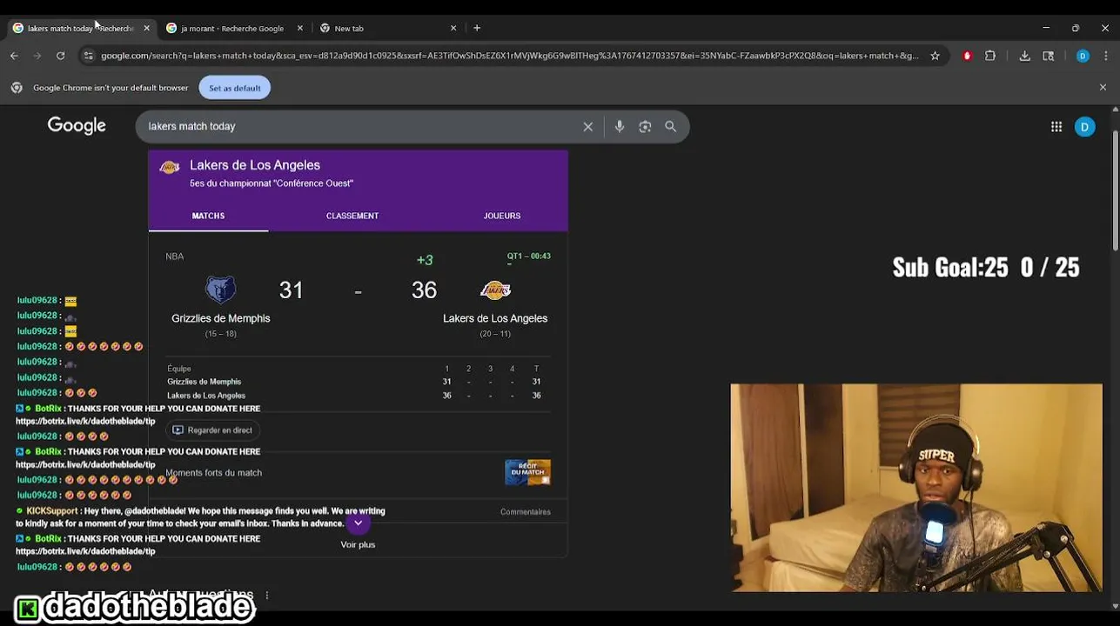Click the browser forward arrow
This screenshot has width=1120, height=626.
tap(37, 56)
